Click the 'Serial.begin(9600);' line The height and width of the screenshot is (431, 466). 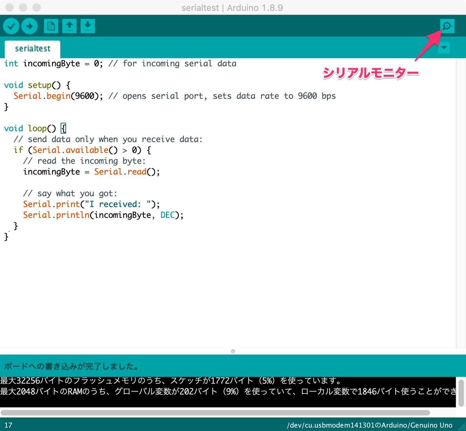58,96
